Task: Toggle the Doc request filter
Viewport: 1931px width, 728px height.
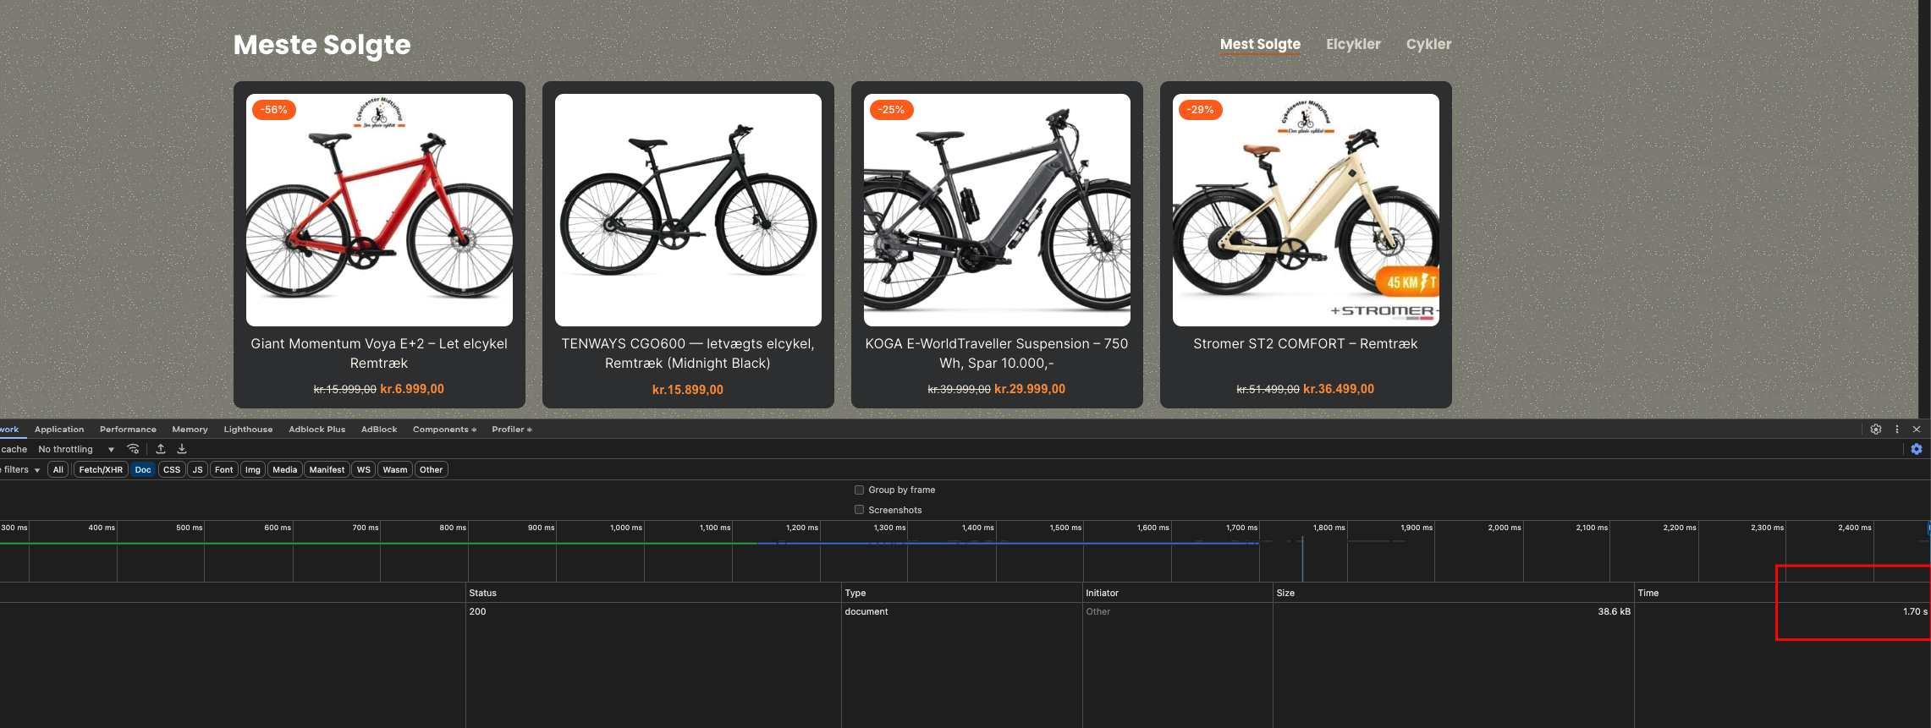Action: (143, 470)
